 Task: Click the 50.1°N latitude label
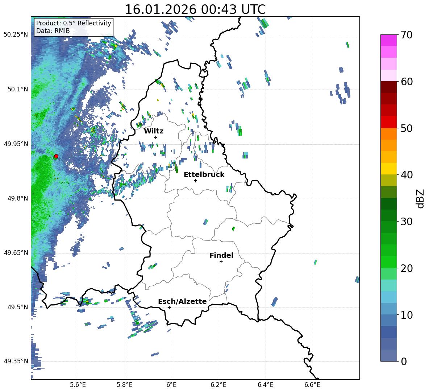18,89
